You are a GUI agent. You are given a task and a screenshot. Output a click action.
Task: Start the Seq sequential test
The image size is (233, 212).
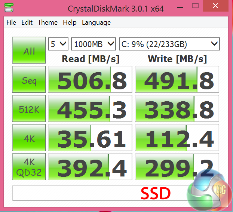[29, 79]
